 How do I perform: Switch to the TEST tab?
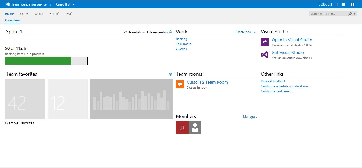68,14
